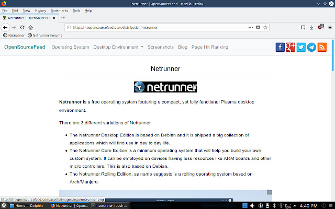The height and width of the screenshot is (209, 335).
Task: Click the tray icon right of the clock
Action: [x=324, y=205]
